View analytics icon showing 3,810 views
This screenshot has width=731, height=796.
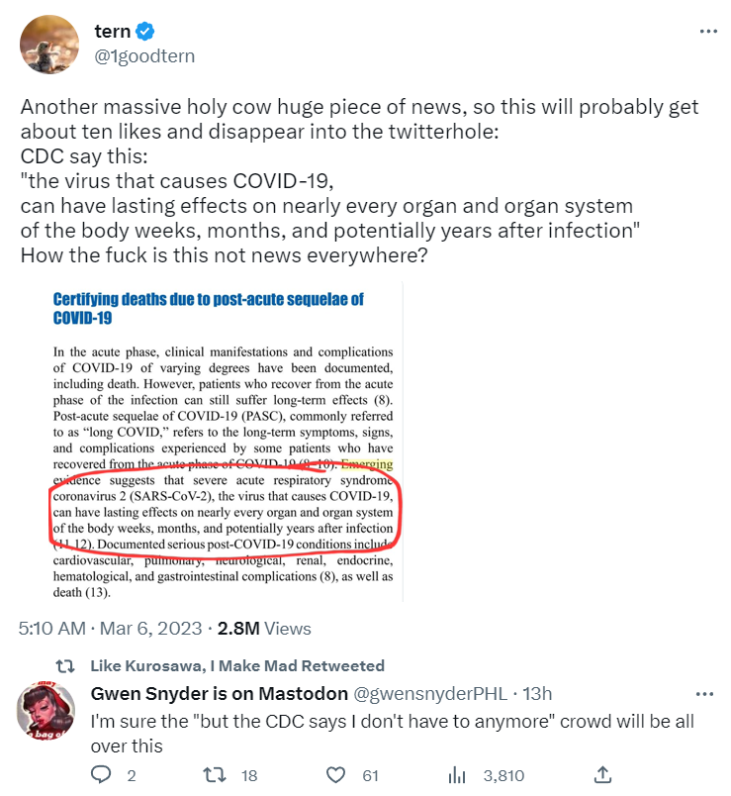point(458,775)
